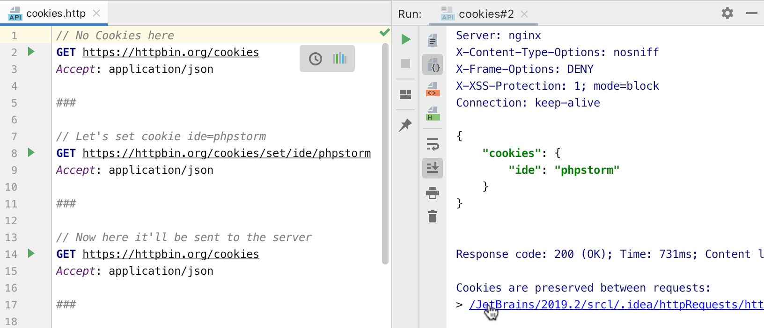
Task: Run the request on line 14
Action: pyautogui.click(x=31, y=253)
